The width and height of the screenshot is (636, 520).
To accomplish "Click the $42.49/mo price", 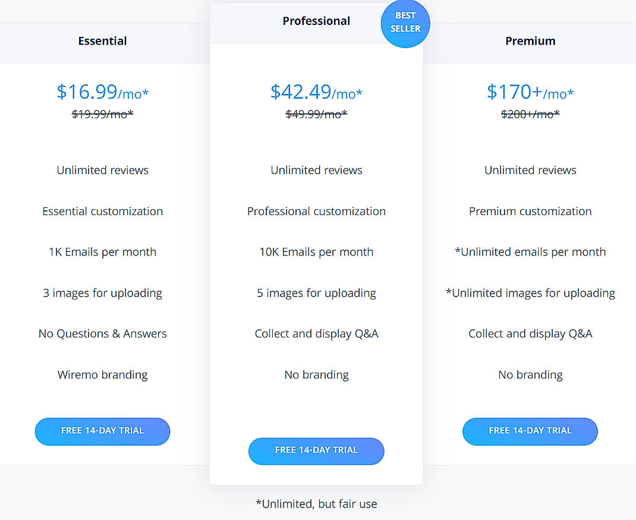I will (316, 92).
